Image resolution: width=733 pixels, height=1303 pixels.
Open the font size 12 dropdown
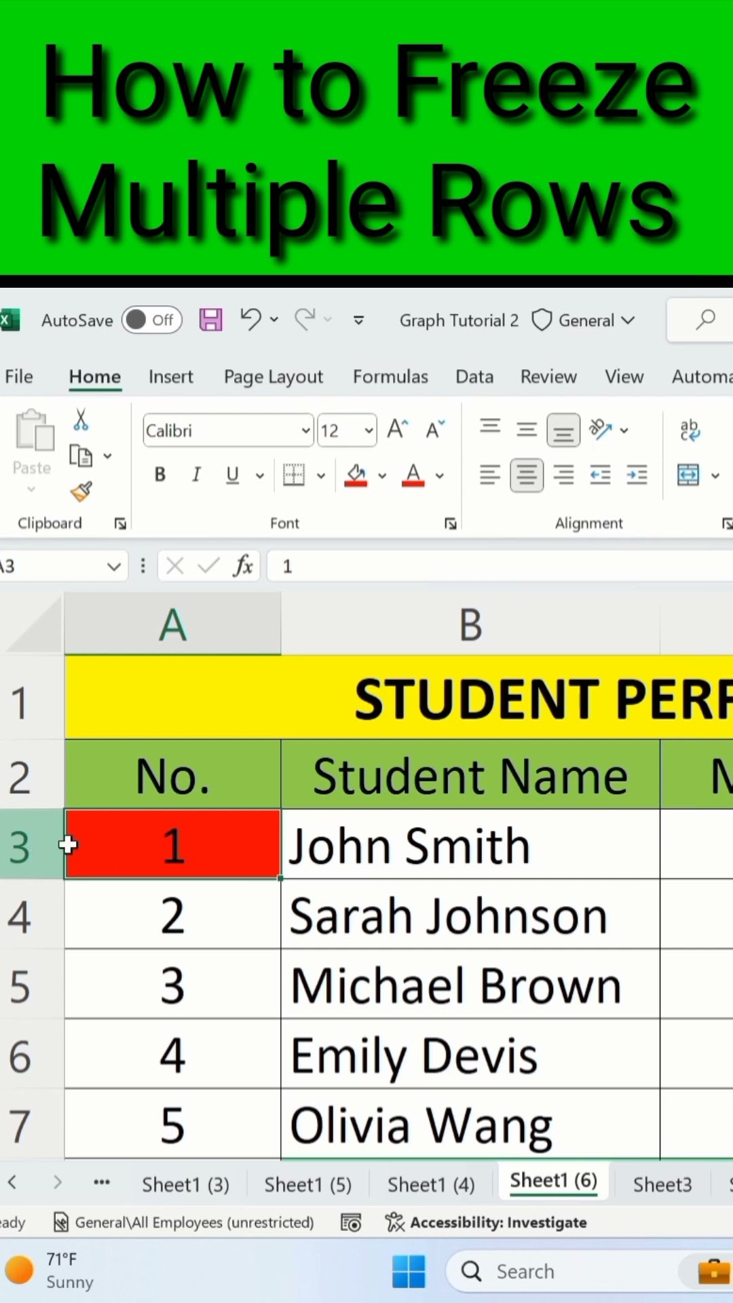tap(369, 430)
